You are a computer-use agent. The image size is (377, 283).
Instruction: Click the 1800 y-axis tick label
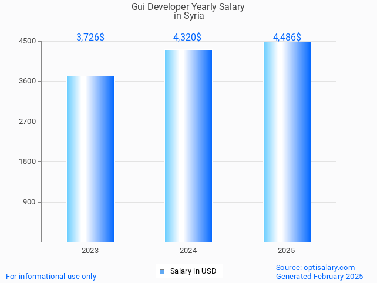(28, 161)
